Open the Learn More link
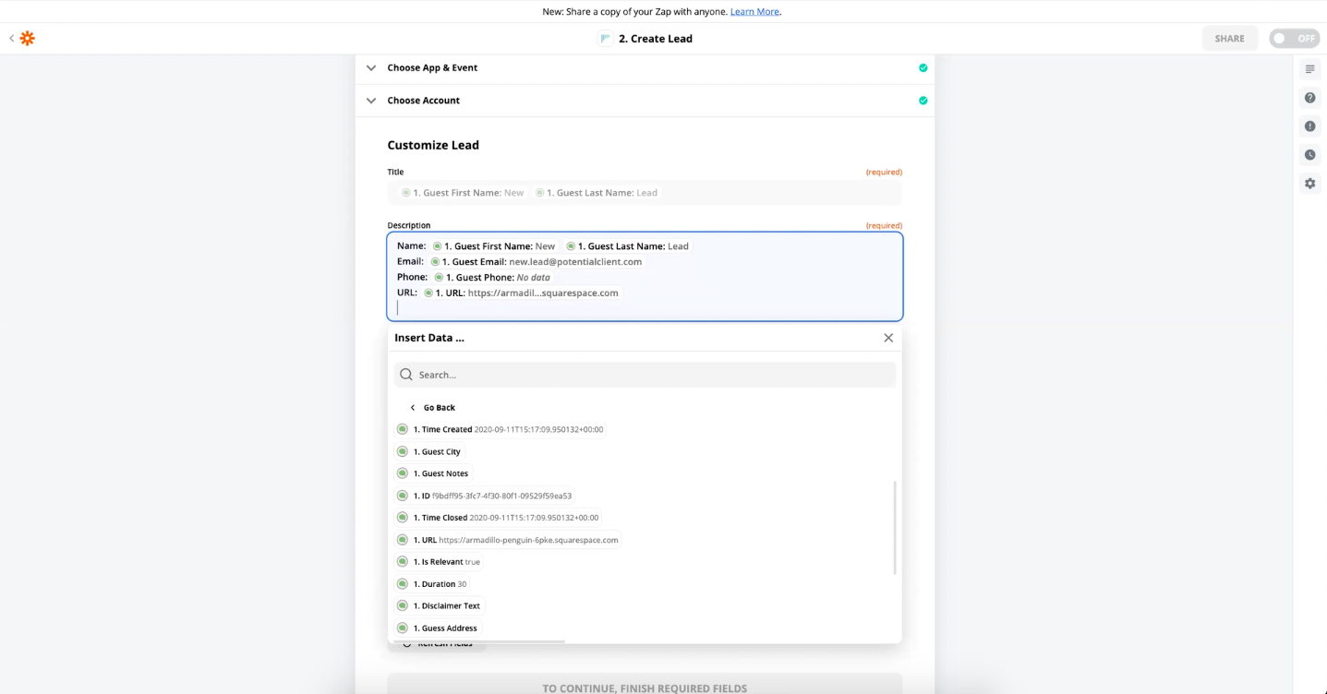This screenshot has width=1327, height=694. [754, 11]
